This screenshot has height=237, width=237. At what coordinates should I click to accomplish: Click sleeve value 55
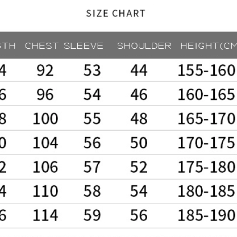pyautogui.click(x=92, y=119)
